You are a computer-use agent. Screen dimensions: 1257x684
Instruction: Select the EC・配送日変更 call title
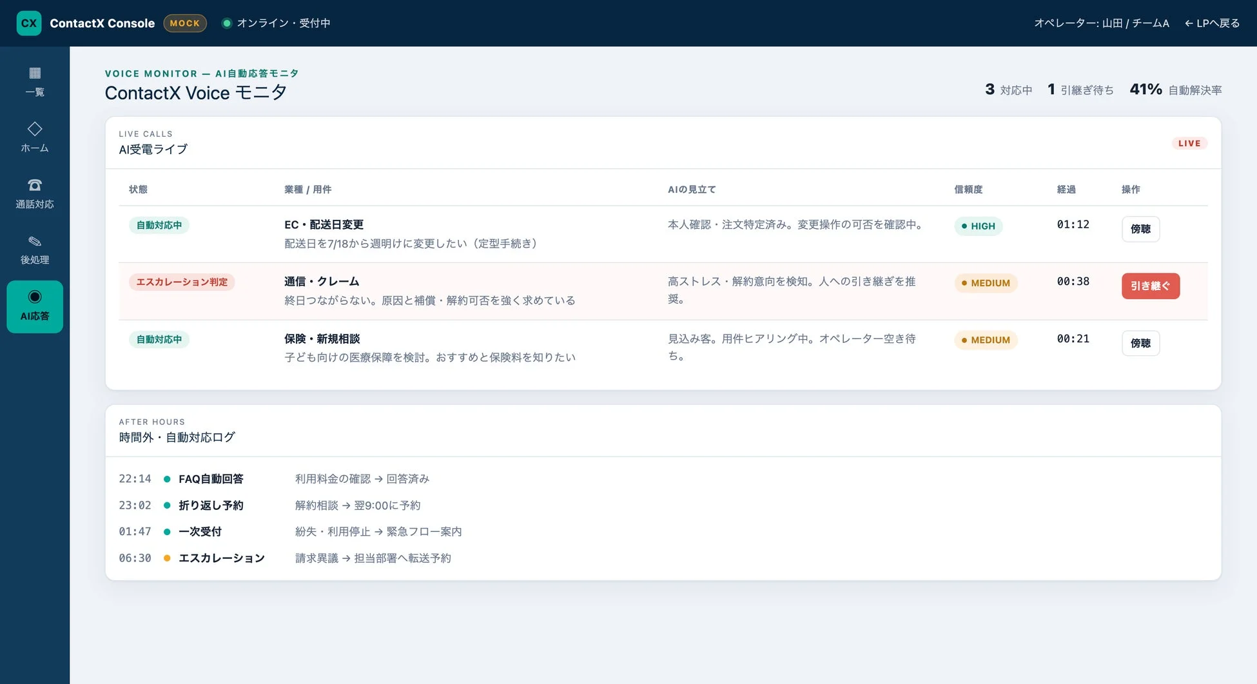(x=324, y=224)
